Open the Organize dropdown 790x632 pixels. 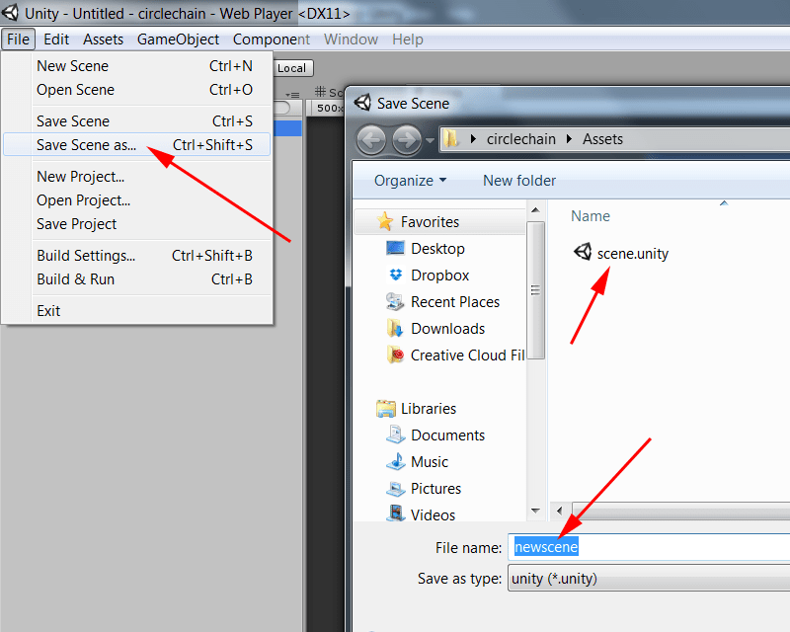[x=410, y=181]
